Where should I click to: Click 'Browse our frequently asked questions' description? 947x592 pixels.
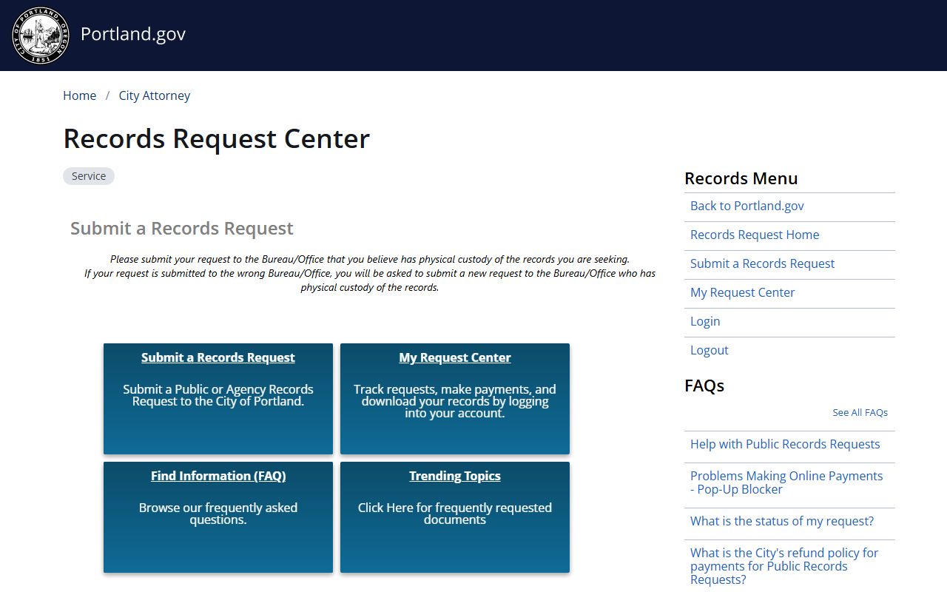click(x=218, y=514)
